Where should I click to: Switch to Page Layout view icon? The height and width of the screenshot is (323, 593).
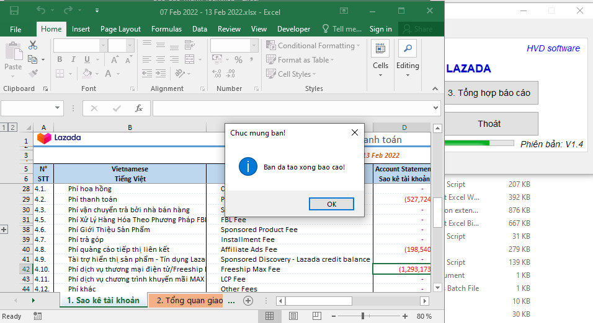(x=293, y=316)
